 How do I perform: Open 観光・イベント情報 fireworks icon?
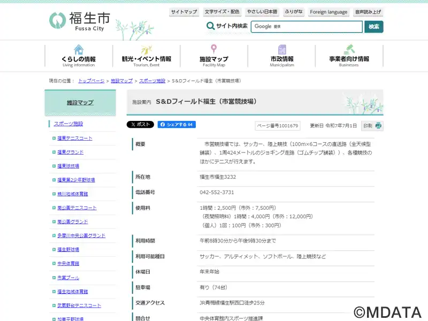[146, 50]
